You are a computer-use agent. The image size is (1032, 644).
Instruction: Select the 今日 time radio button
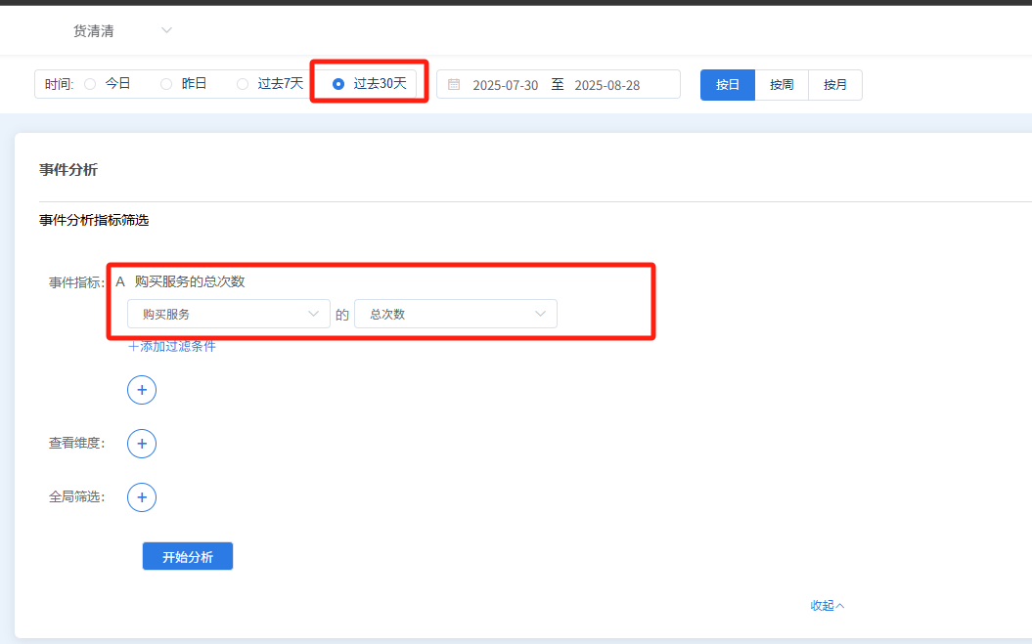(90, 84)
